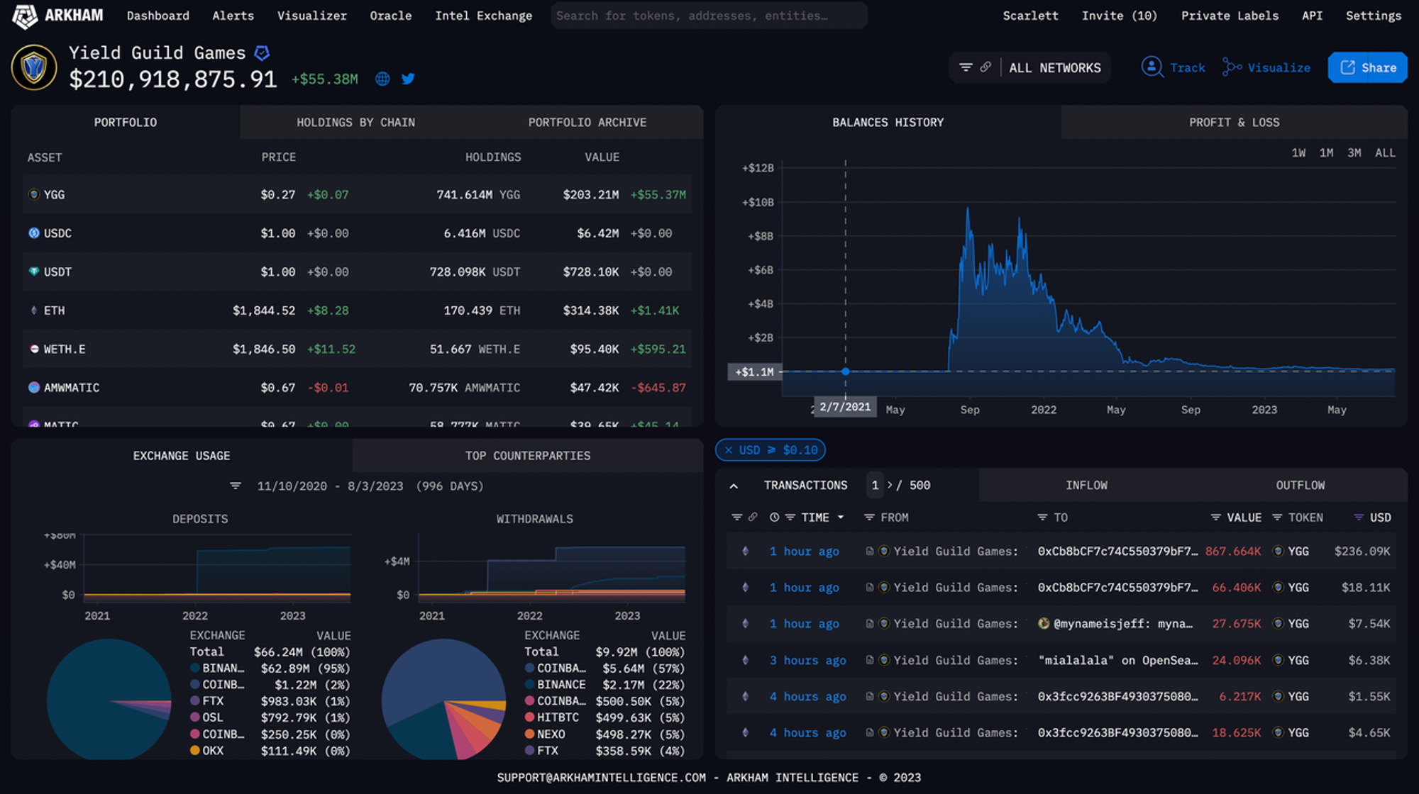Click the search tokens, addresses, entities field
The image size is (1419, 794).
pyautogui.click(x=708, y=16)
